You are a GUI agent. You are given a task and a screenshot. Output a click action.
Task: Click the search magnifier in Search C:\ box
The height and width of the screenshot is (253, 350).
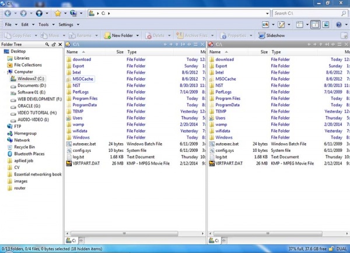pos(344,13)
